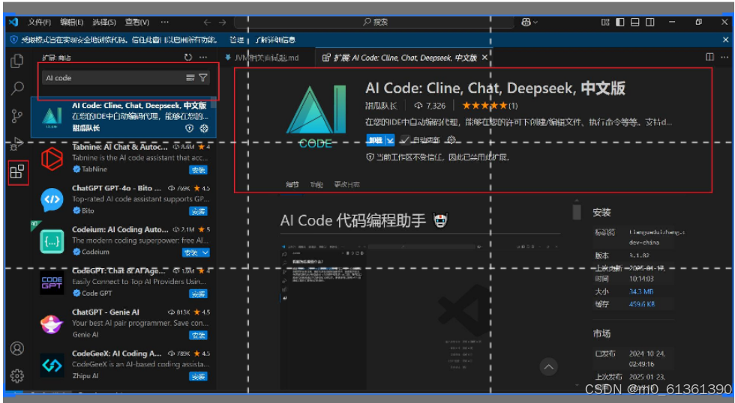
Task: Toggle bottom panel visibility
Action: tap(634, 22)
